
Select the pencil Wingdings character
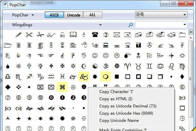pos(19,35)
